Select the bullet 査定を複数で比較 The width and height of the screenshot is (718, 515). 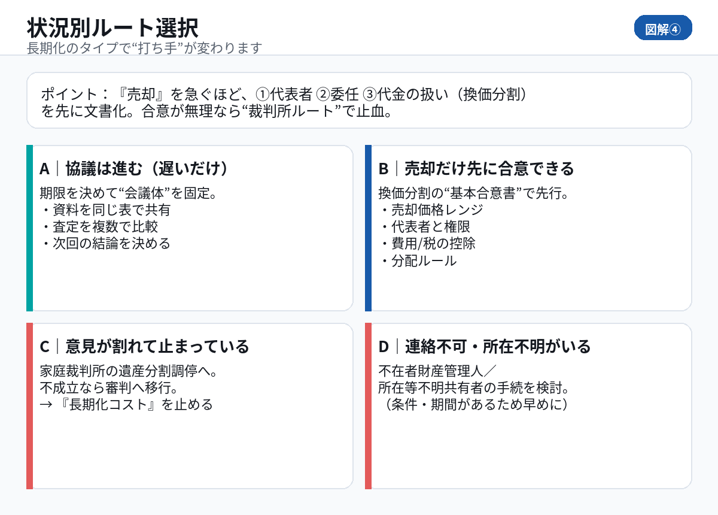click(99, 227)
